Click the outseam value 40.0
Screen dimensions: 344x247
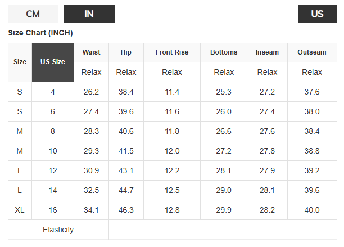[x=311, y=210]
